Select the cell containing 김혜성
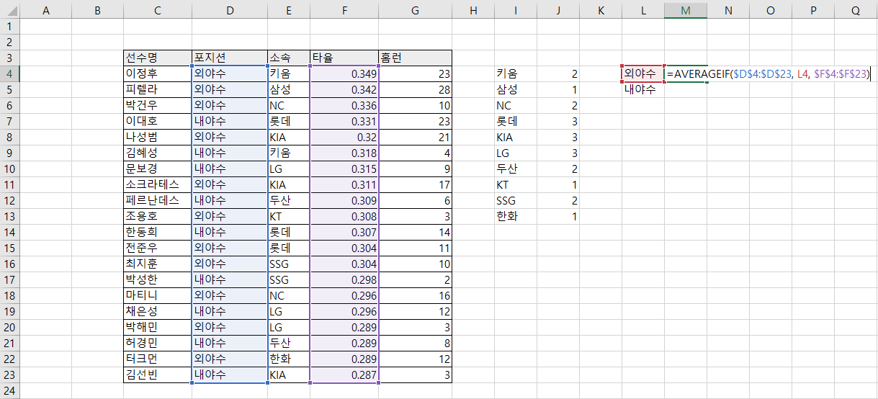Image resolution: width=878 pixels, height=399 pixels. [157, 153]
